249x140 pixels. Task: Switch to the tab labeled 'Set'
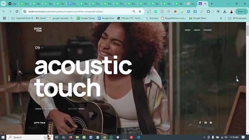click(x=36, y=4)
